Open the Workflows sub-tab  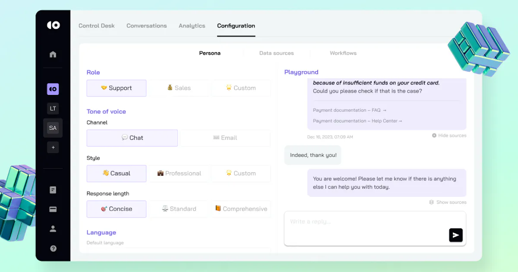pyautogui.click(x=343, y=53)
